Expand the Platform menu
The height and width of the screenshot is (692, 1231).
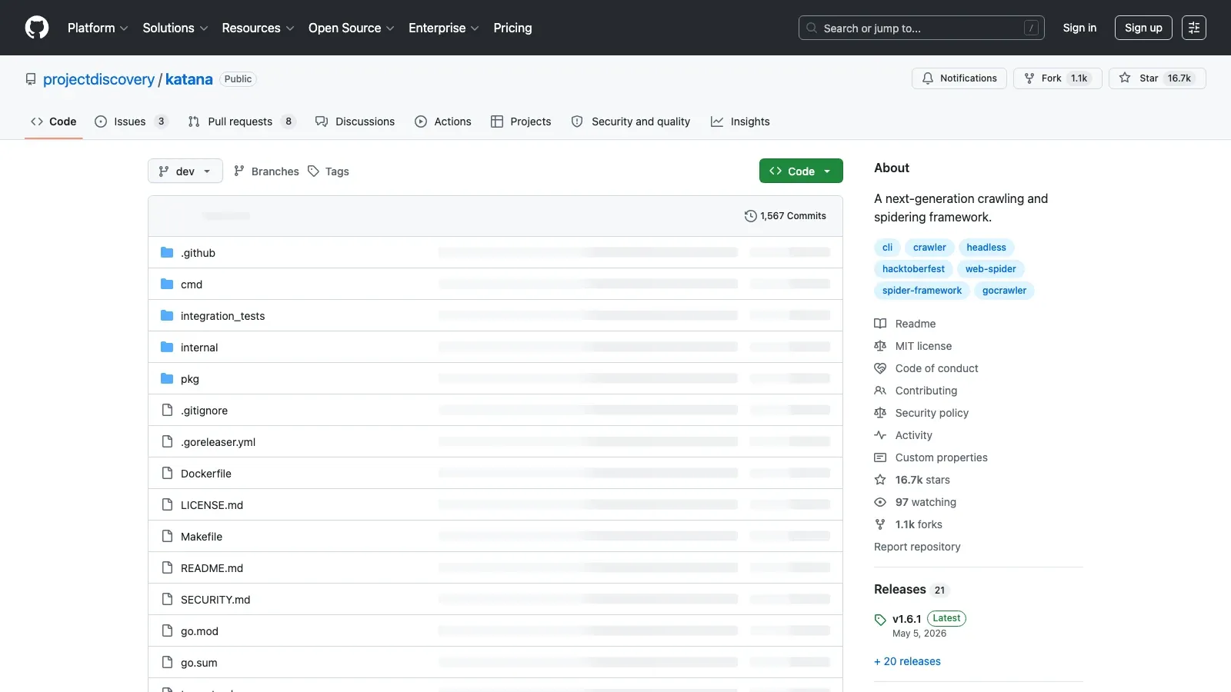click(98, 28)
